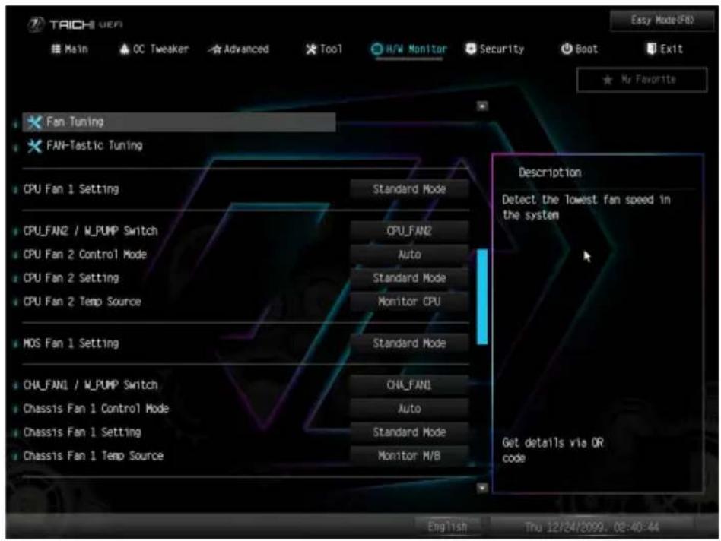Click the Tool tab wrench icon
Viewport: 721px width, 541px height.
(311, 49)
